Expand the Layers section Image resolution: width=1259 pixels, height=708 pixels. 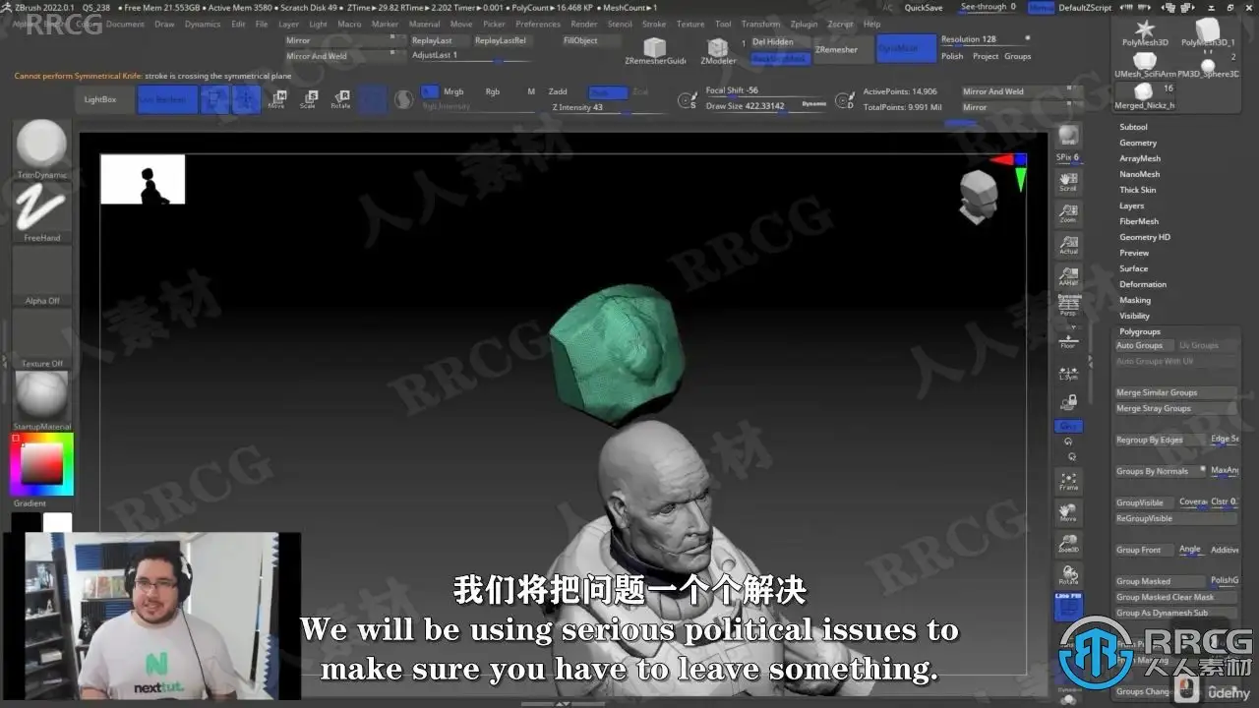click(1132, 206)
